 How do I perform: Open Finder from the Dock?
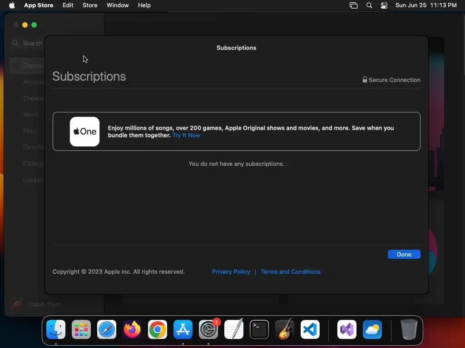tap(56, 329)
